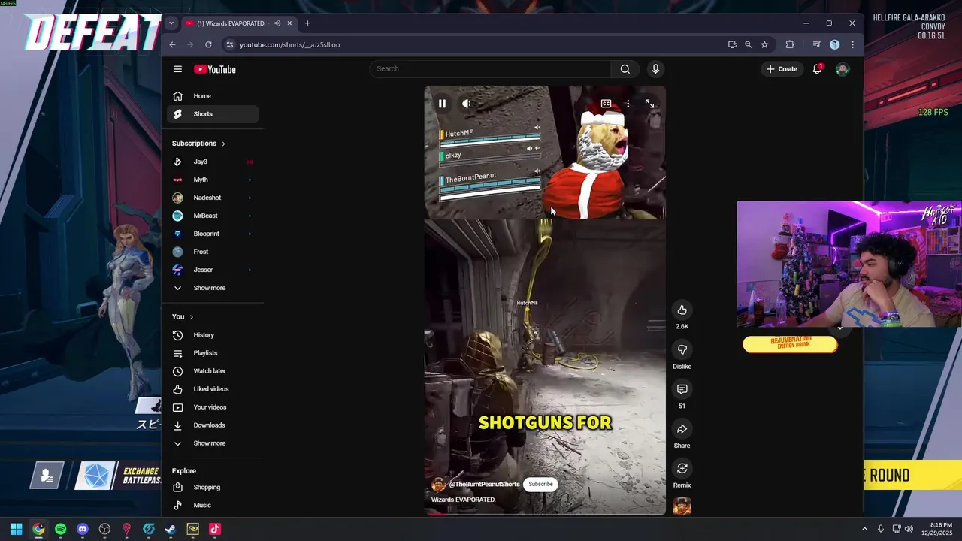
Task: Open the browser zoom magnifier icon
Action: pyautogui.click(x=748, y=44)
